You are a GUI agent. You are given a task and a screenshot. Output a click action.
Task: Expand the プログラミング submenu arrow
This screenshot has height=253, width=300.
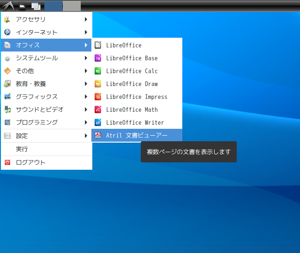[x=86, y=122]
